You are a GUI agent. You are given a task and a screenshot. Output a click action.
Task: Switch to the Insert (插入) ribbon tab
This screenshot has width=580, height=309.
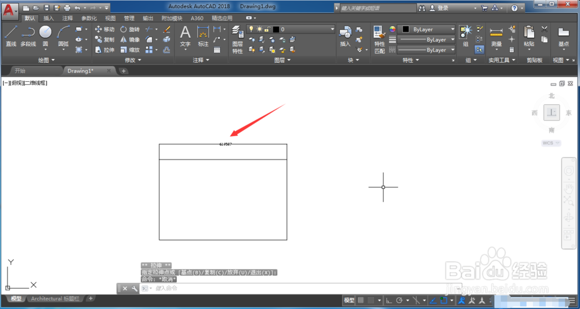pos(49,18)
